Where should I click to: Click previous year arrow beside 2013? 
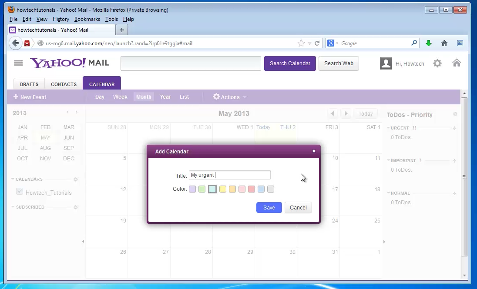click(67, 112)
